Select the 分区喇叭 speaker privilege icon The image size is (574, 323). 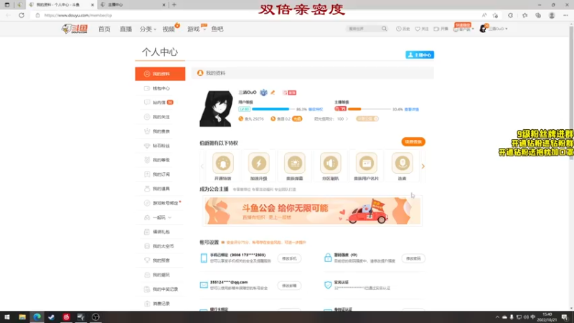point(330,164)
